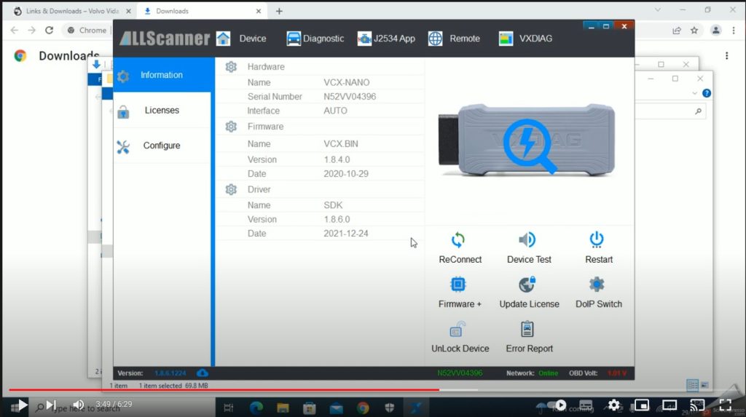Toggle video autoplay switch
This screenshot has height=417, width=746.
[x=557, y=405]
